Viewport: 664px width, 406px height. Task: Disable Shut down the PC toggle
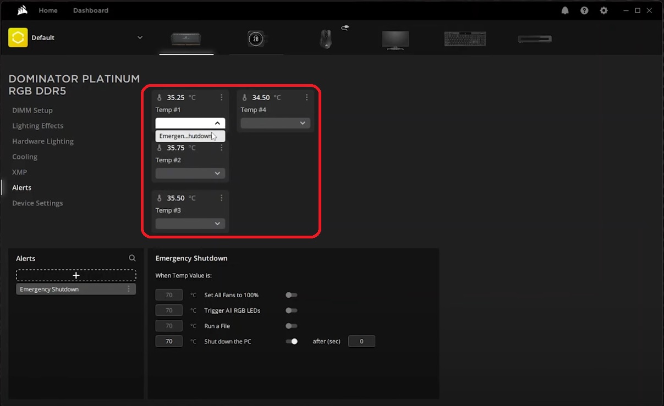click(292, 341)
